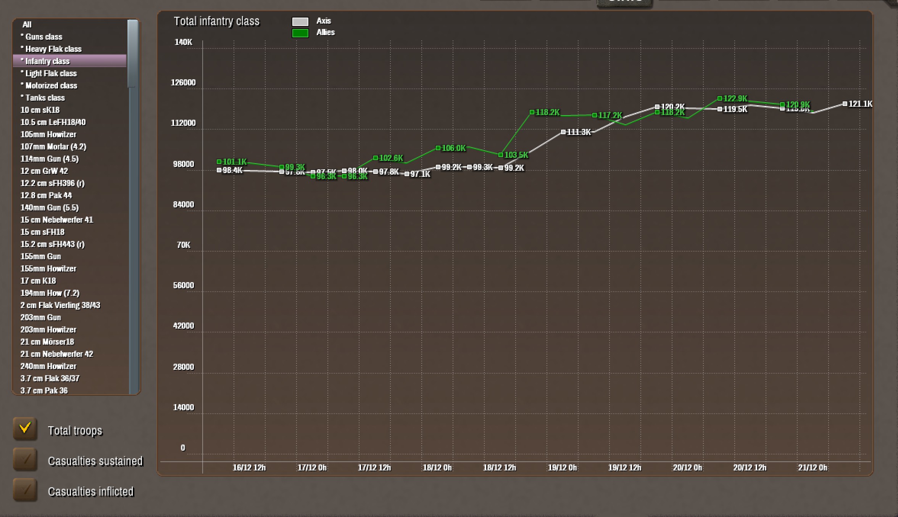Toggle the Total troops checkbox

[25, 429]
